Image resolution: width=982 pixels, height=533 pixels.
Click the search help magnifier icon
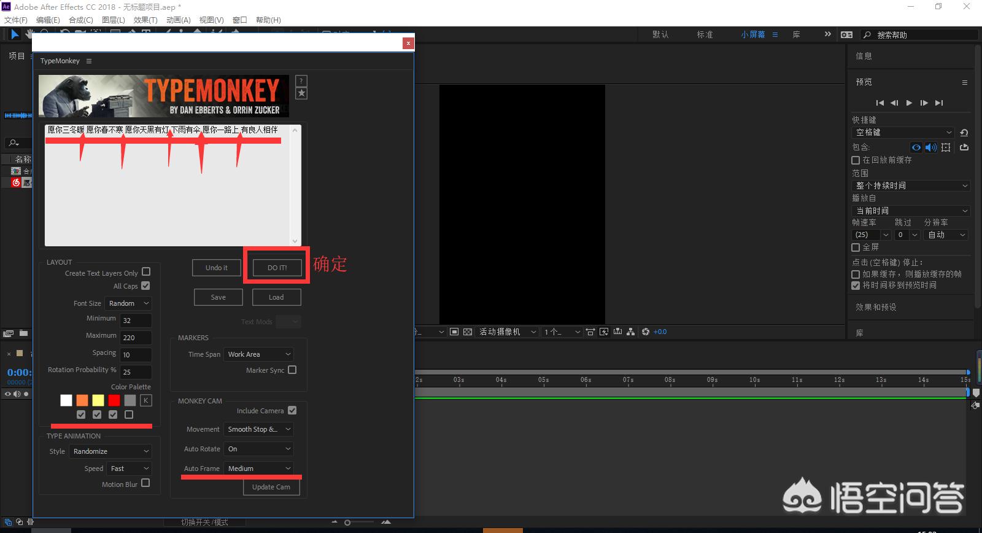pyautogui.click(x=867, y=35)
